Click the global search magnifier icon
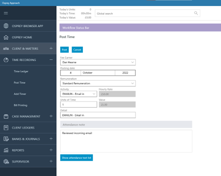 pyautogui.click(x=196, y=13)
